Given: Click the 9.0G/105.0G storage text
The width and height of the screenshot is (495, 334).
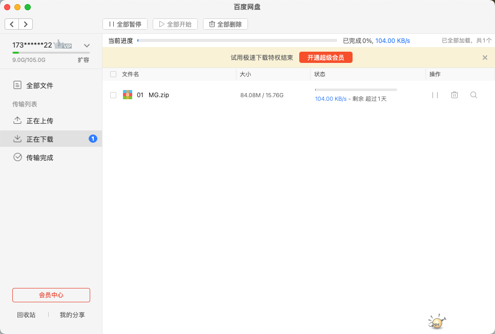Looking at the screenshot, I should coord(29,60).
